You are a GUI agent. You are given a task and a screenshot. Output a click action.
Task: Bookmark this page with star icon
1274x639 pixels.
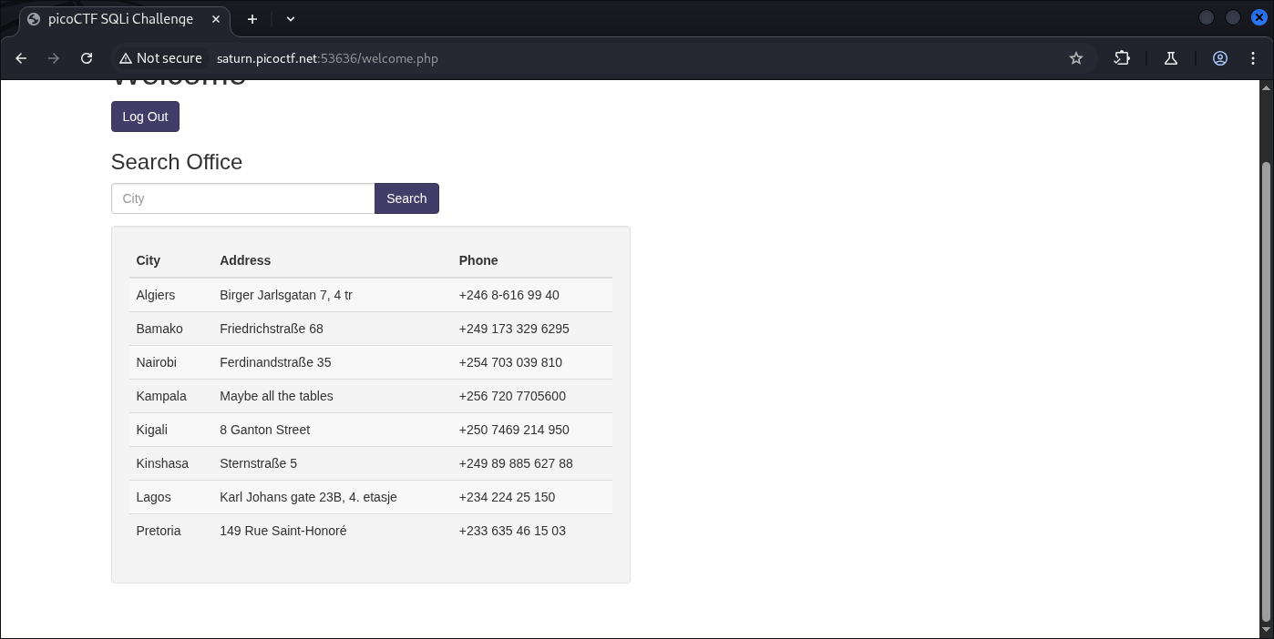tap(1076, 58)
